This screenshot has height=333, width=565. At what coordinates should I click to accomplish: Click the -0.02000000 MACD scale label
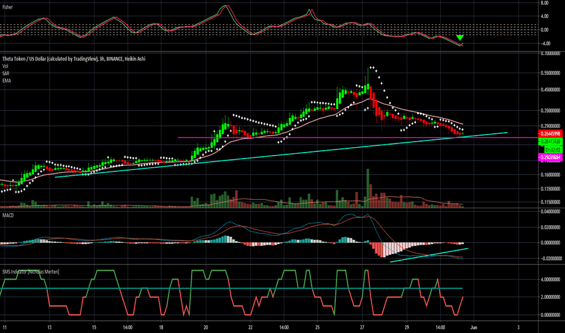tap(551, 259)
